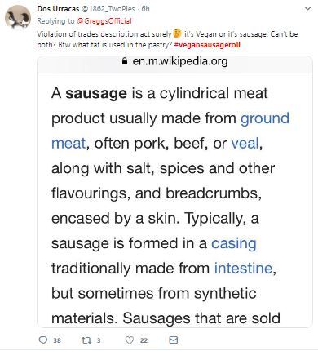This screenshot has width=318, height=351.
Task: Open direct message envelope icon
Action: 174,340
